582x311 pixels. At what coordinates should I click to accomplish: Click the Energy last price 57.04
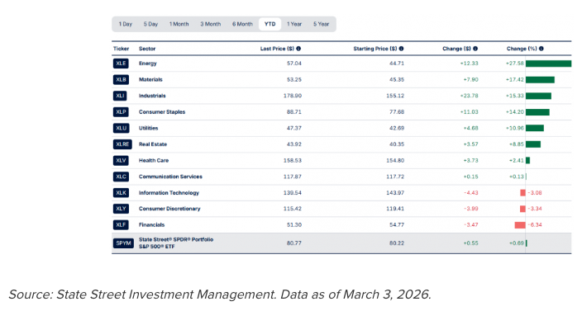(294, 64)
